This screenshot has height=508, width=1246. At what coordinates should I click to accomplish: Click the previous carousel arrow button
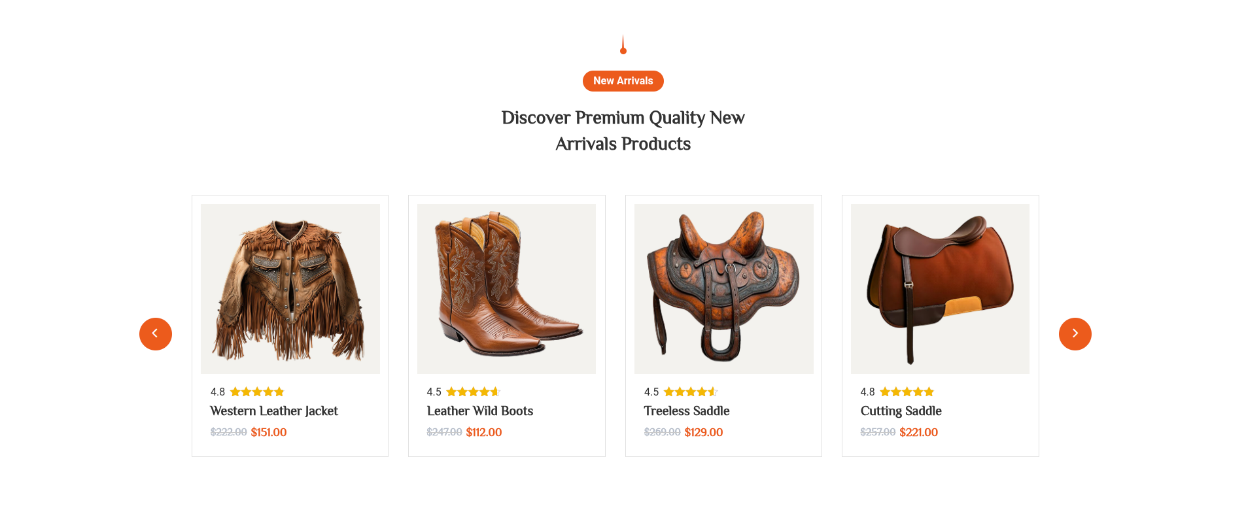(156, 334)
